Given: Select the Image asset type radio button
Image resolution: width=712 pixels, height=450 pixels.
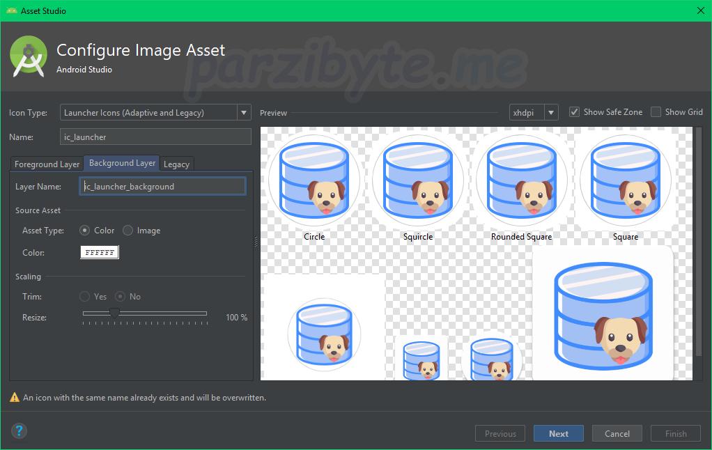Looking at the screenshot, I should coord(128,231).
